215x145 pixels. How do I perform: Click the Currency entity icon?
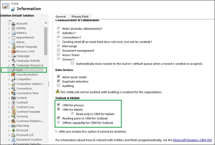click(13, 117)
